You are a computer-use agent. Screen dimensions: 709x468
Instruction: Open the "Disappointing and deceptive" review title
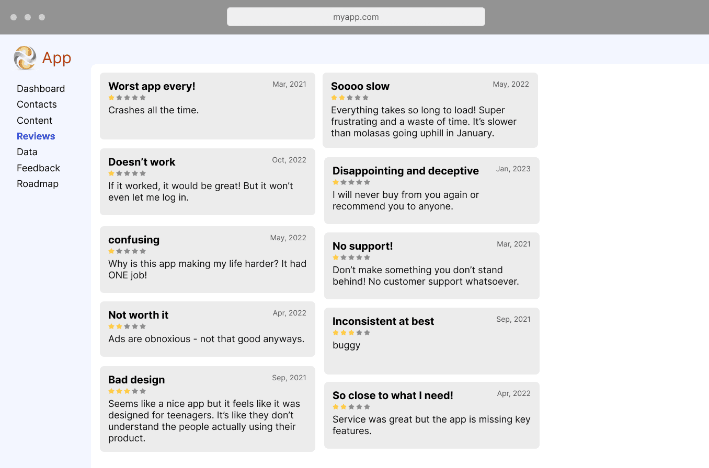[406, 171]
